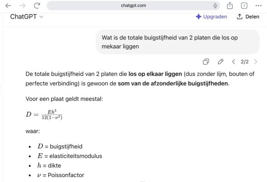267x182 pixels.
Task: Copy the user message with the copy icon
Action: pyautogui.click(x=206, y=61)
